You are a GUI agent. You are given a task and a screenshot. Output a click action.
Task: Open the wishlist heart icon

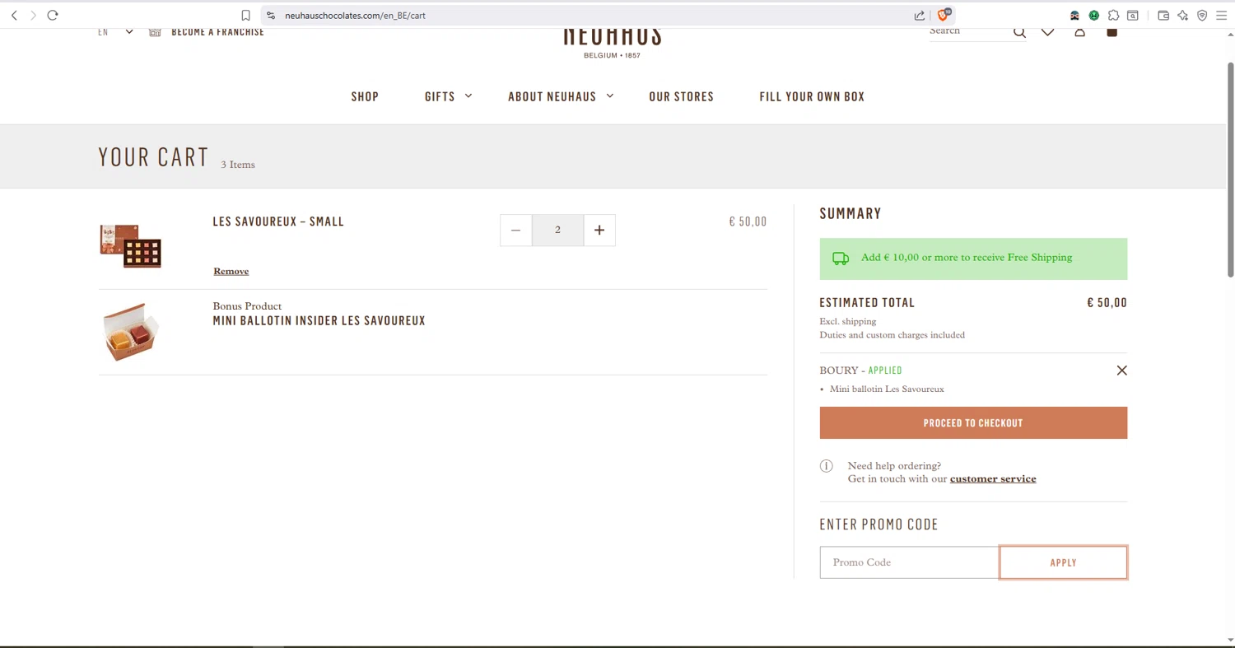point(1047,32)
